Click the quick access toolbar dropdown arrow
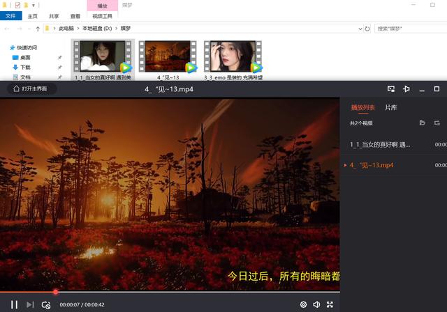447x312 pixels. (x=34, y=5)
